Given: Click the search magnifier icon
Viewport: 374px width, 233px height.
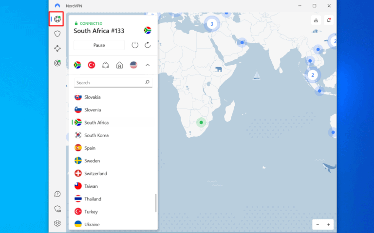Looking at the screenshot, I should pos(147,82).
